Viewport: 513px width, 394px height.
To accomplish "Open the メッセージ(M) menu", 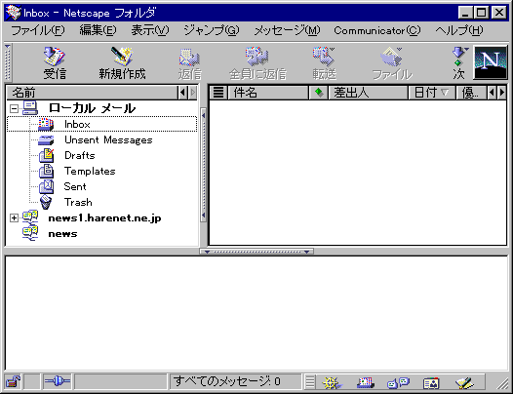I will point(288,31).
